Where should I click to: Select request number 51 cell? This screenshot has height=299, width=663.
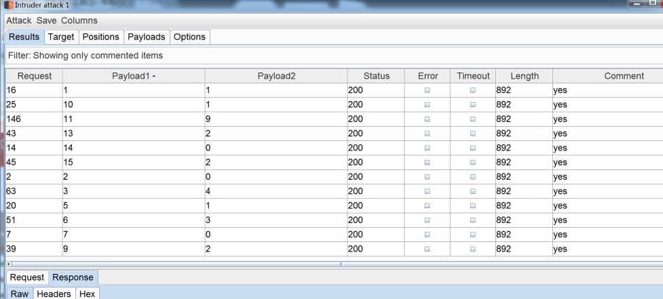pos(34,220)
